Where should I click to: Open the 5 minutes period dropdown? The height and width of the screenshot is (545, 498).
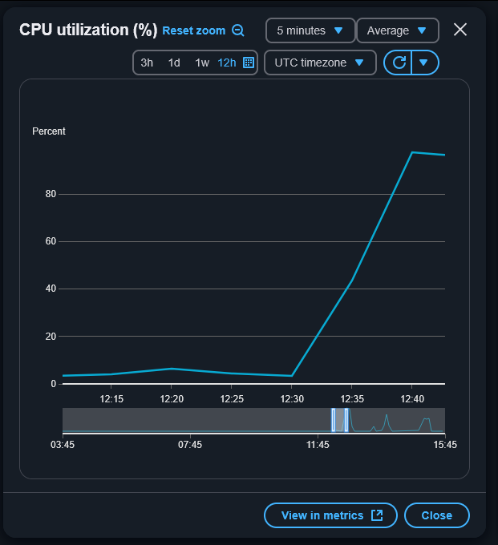pyautogui.click(x=310, y=30)
